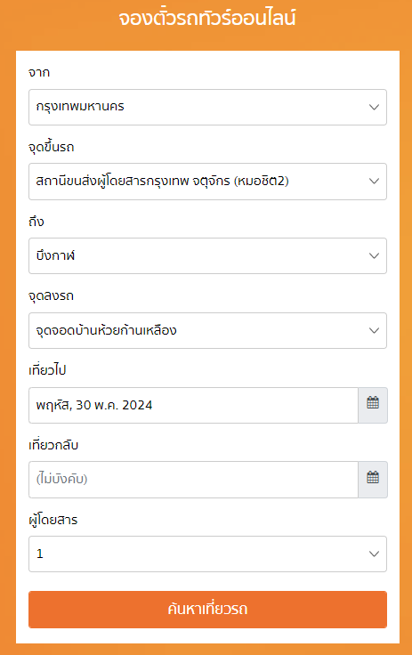Click the ผู้โดยสาร field label
Image resolution: width=412 pixels, height=655 pixels.
[53, 520]
